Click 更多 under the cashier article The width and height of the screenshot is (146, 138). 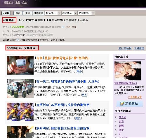pos(79,71)
